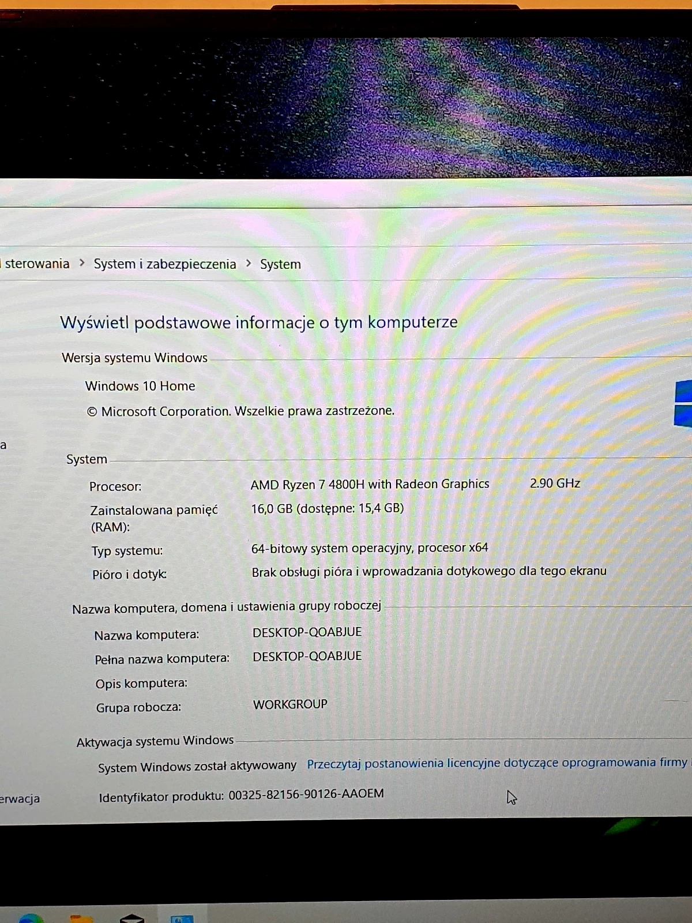Open Microsoft Edge from the taskbar
The height and width of the screenshot is (923, 692).
click(31, 918)
